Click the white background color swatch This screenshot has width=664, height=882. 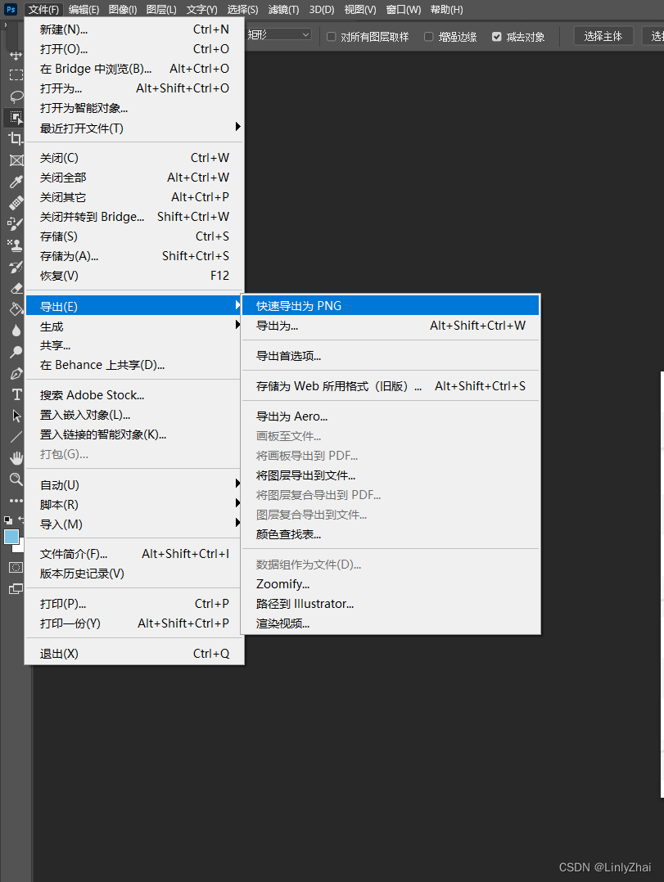[20, 547]
